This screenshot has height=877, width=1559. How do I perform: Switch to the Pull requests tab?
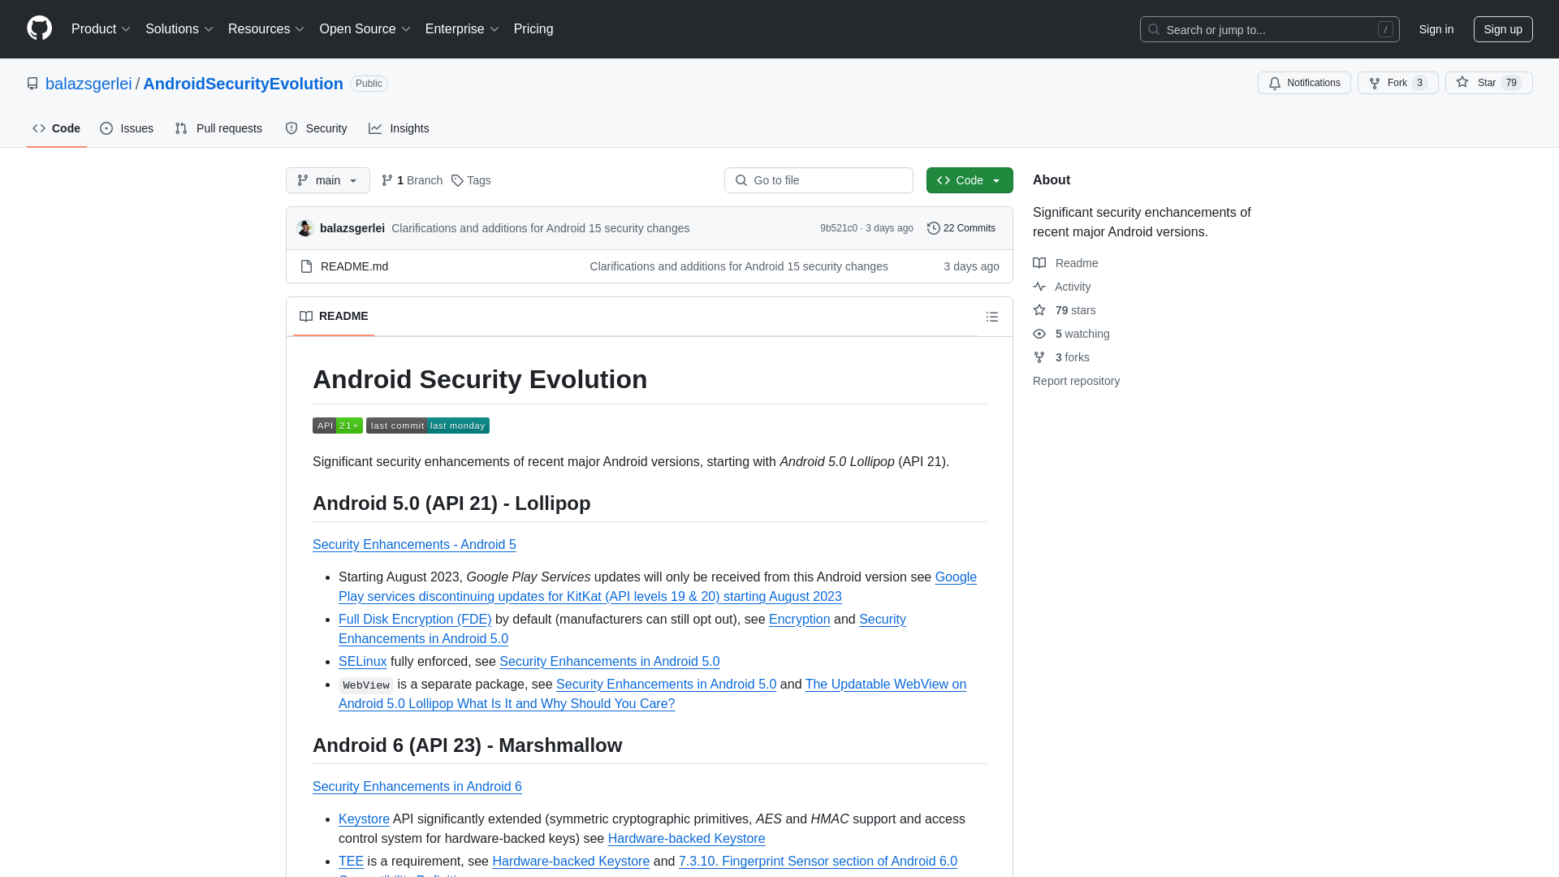pyautogui.click(x=218, y=128)
